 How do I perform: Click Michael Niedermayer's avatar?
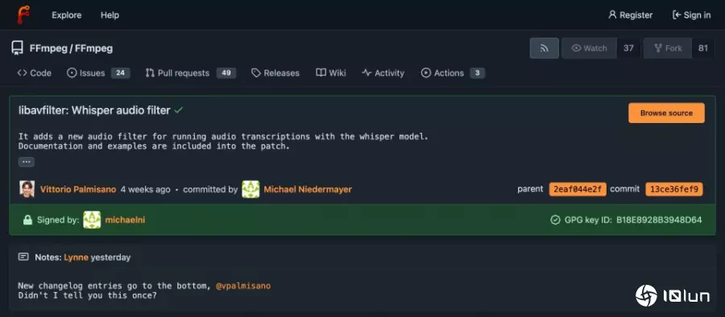251,189
